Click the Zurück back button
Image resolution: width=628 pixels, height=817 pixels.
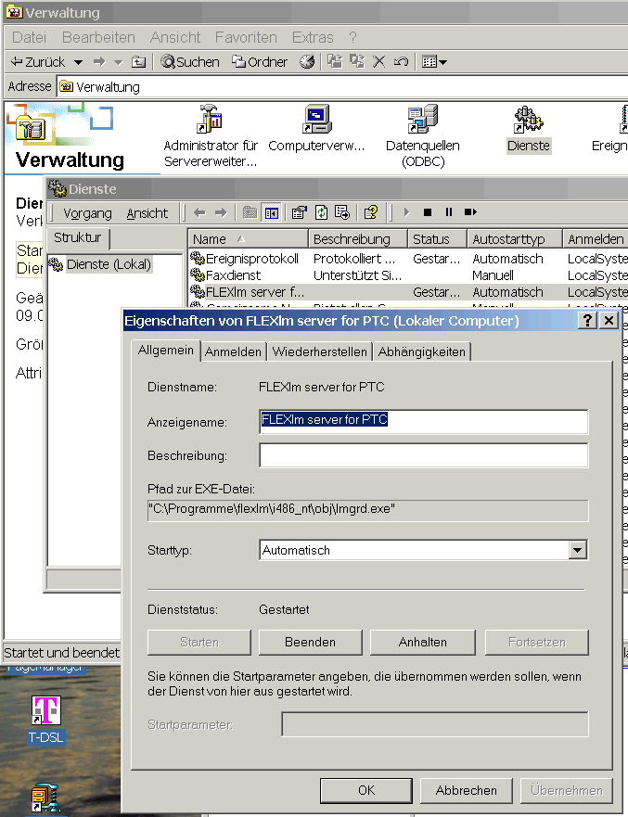(x=38, y=62)
